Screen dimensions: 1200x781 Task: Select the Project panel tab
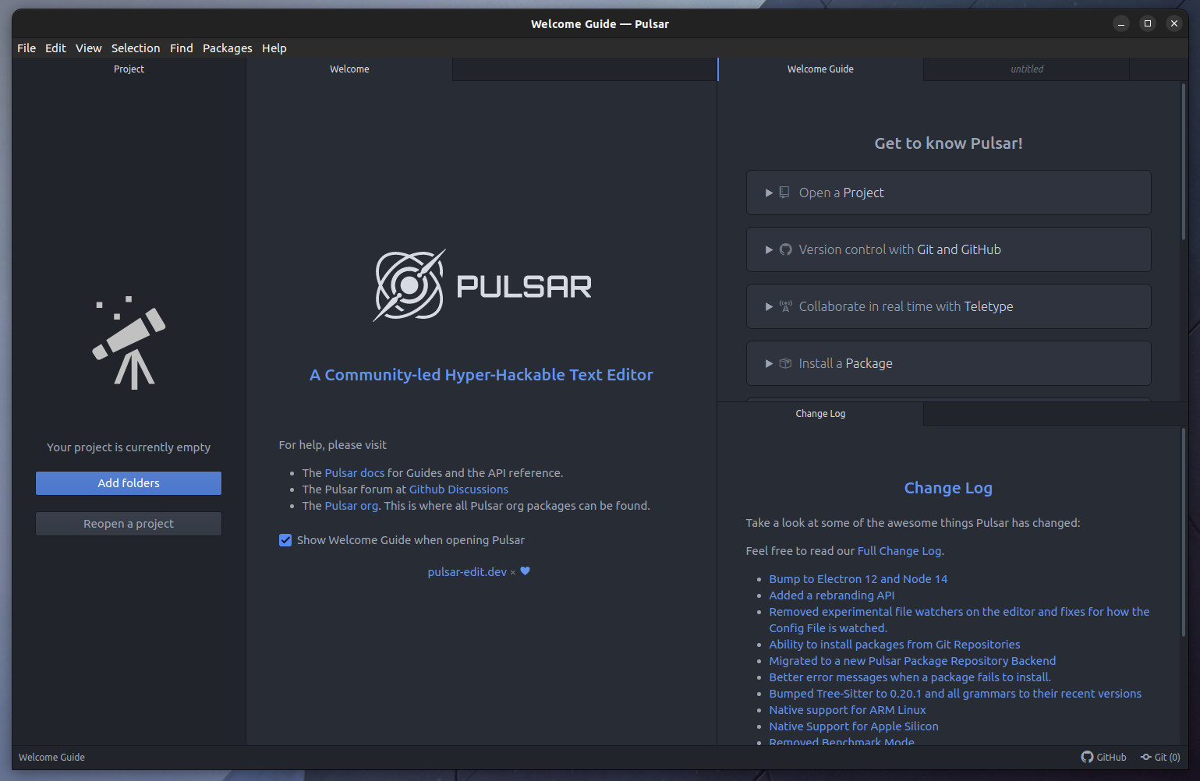click(x=129, y=69)
